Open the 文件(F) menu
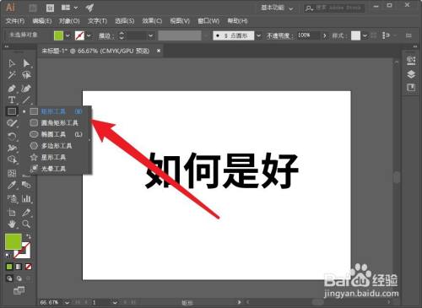This screenshot has height=308, width=422. click(x=15, y=21)
